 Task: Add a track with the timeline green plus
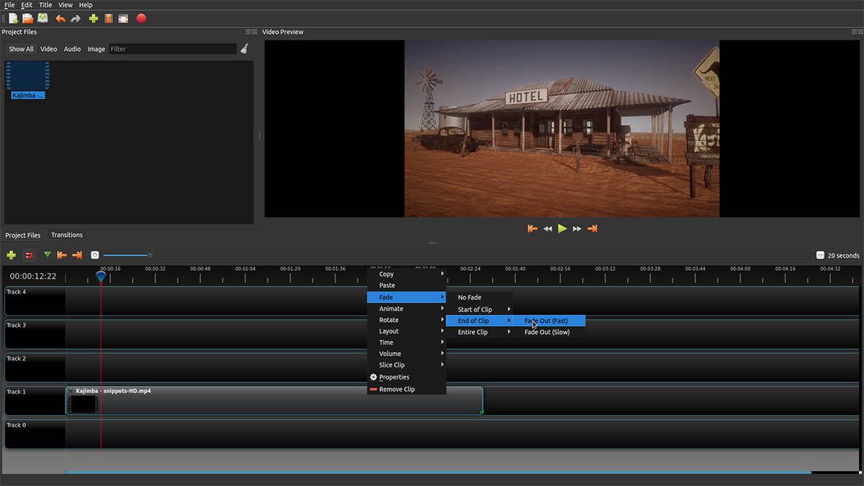[12, 255]
